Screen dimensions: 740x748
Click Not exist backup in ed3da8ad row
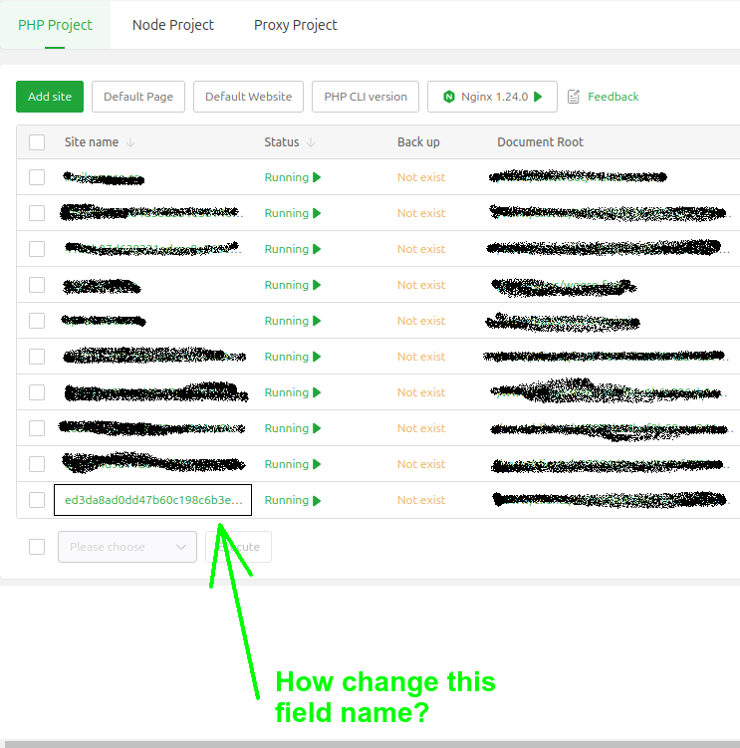tap(421, 500)
